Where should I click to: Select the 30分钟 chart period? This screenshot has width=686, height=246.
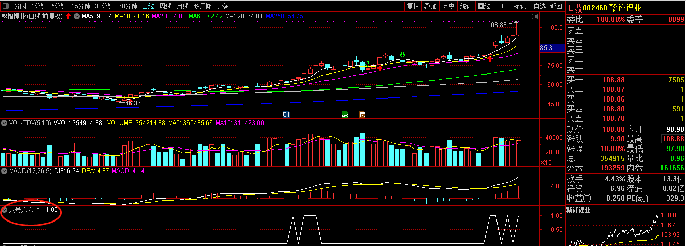point(105,6)
